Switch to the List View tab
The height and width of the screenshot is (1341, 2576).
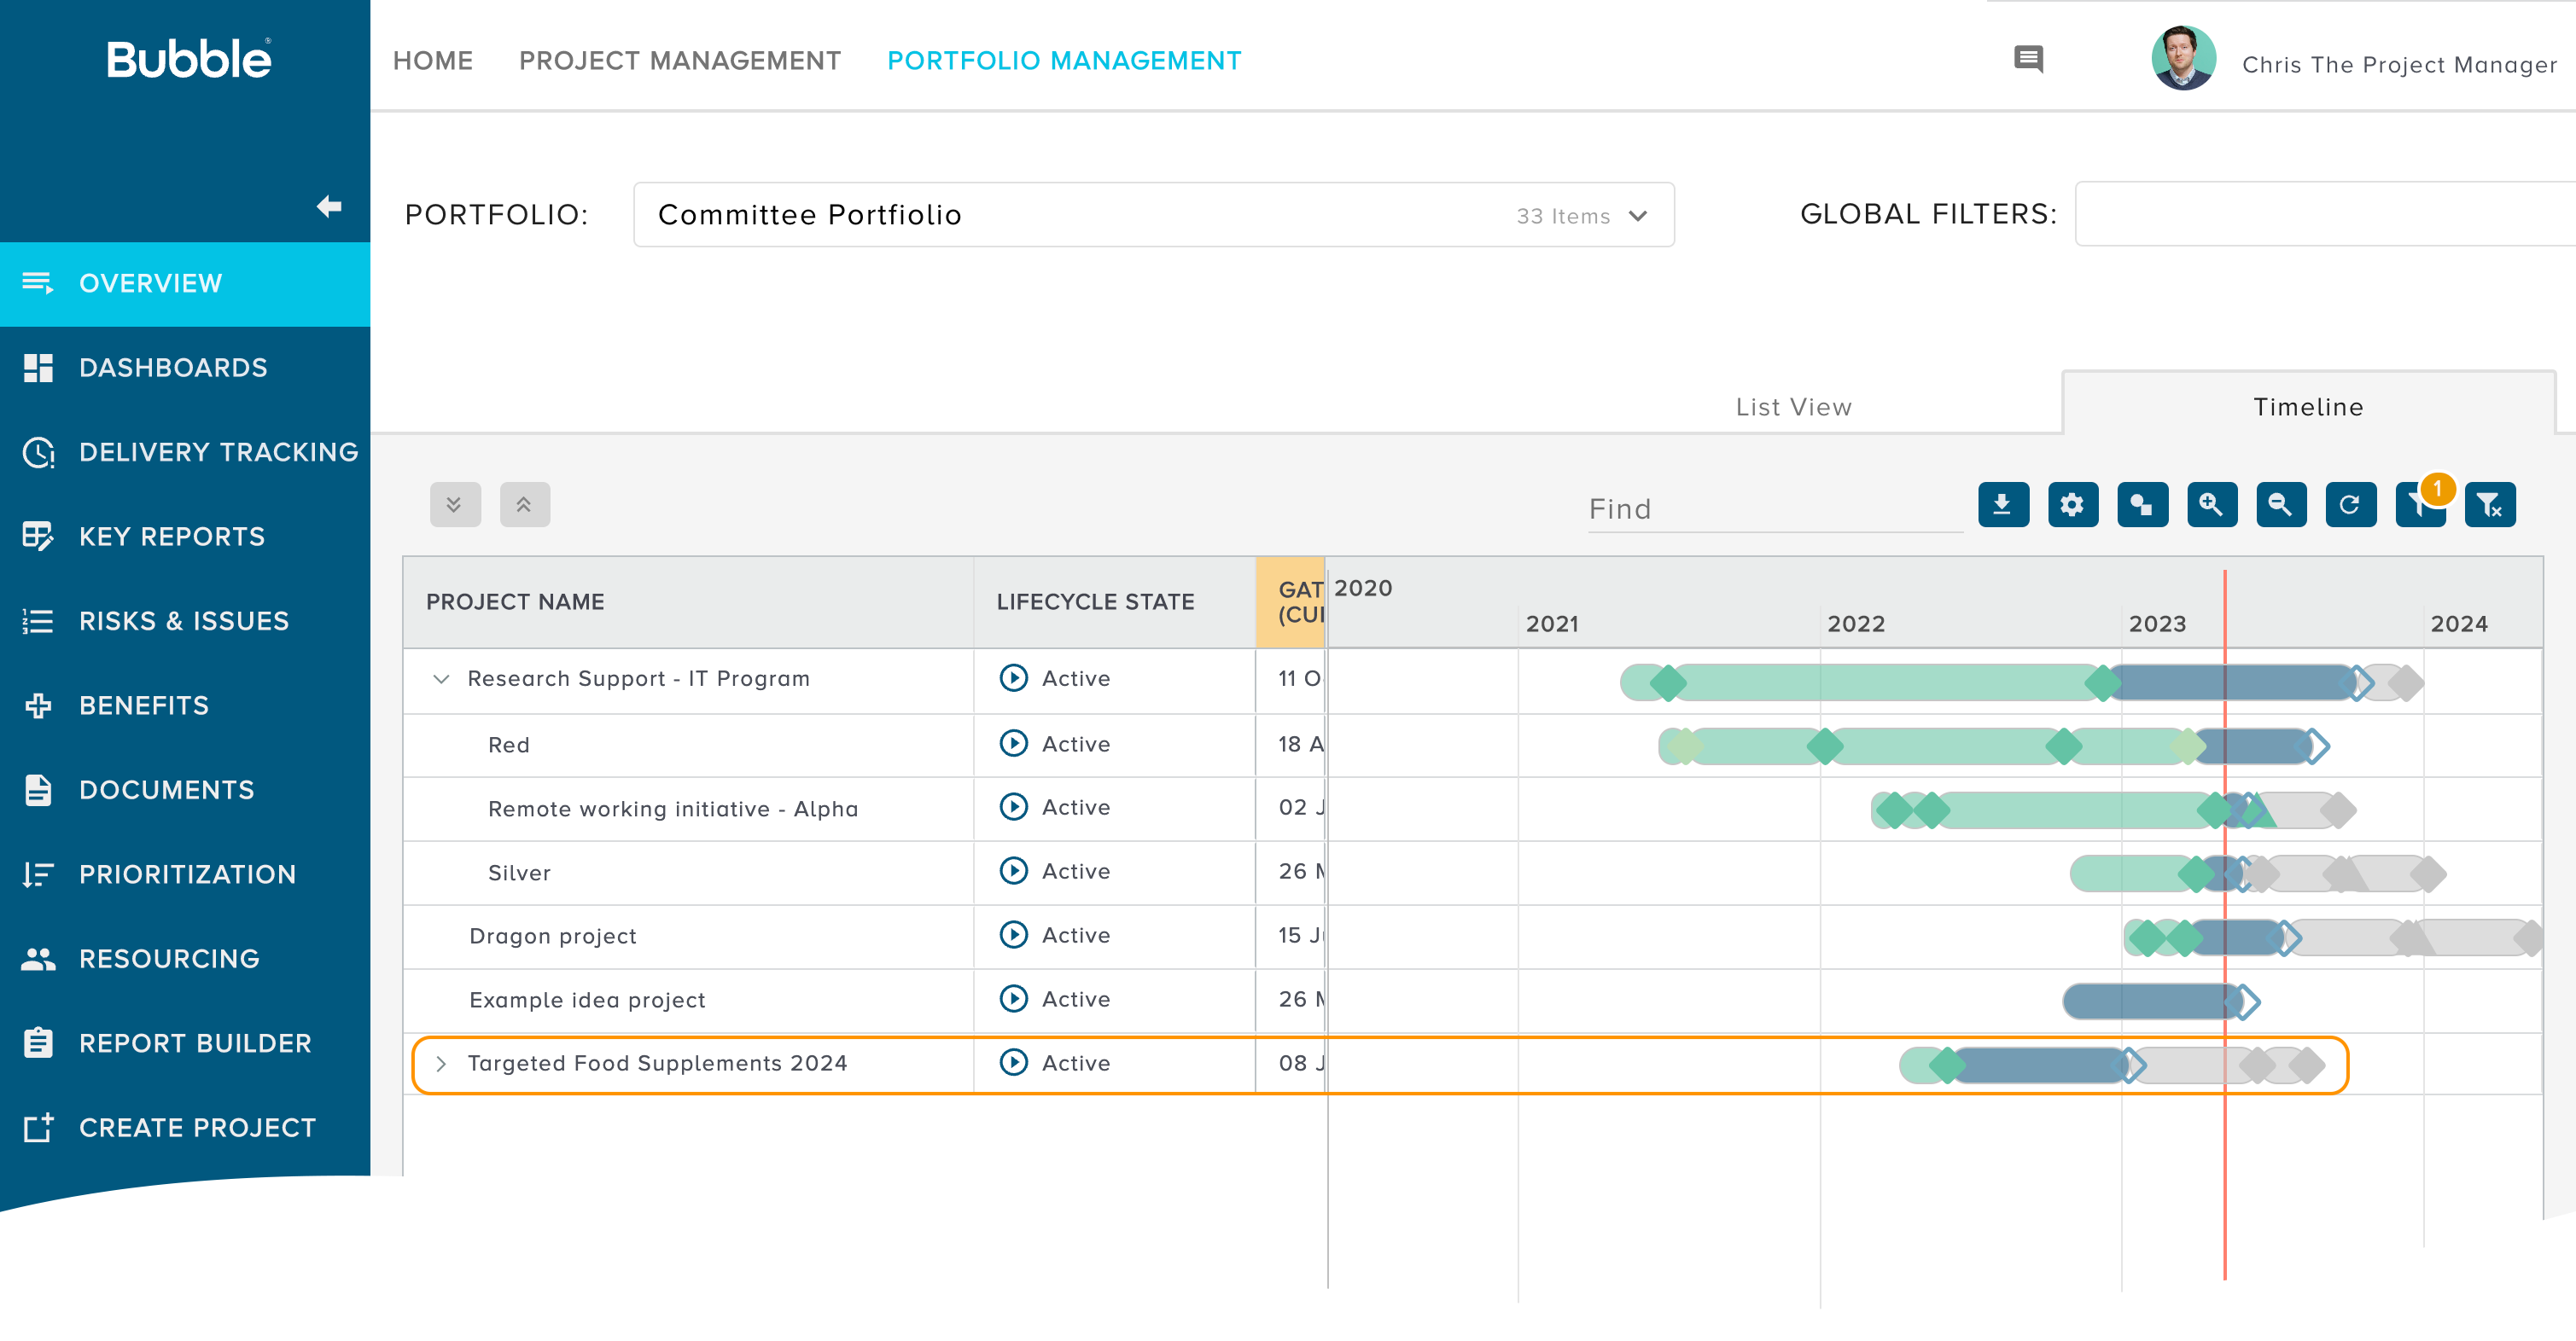1789,407
